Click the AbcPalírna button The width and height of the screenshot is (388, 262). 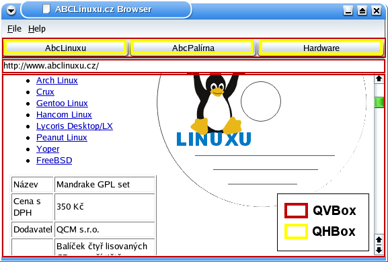(x=193, y=48)
